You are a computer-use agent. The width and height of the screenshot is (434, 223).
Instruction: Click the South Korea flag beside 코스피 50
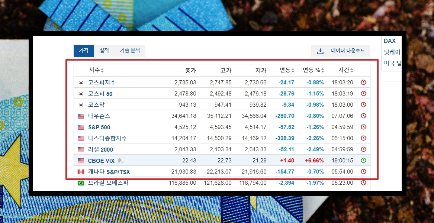[81, 94]
